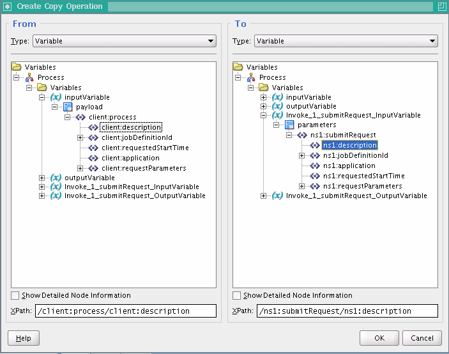Click the ns1:jobDefinitionId element icon
Screen dimensions: 449x354
[x=315, y=155]
